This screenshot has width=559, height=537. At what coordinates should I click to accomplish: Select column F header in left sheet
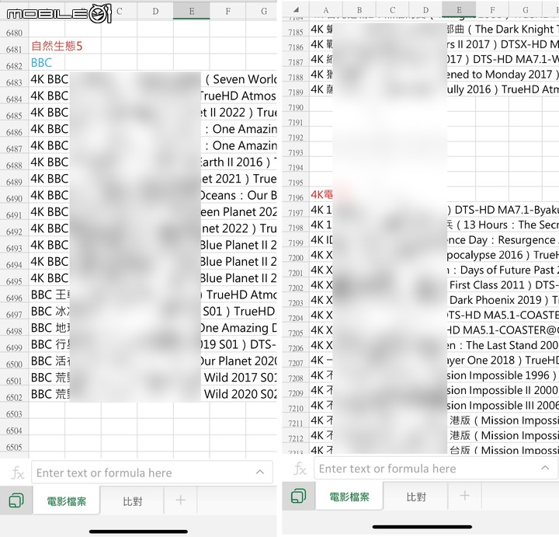[x=227, y=11]
